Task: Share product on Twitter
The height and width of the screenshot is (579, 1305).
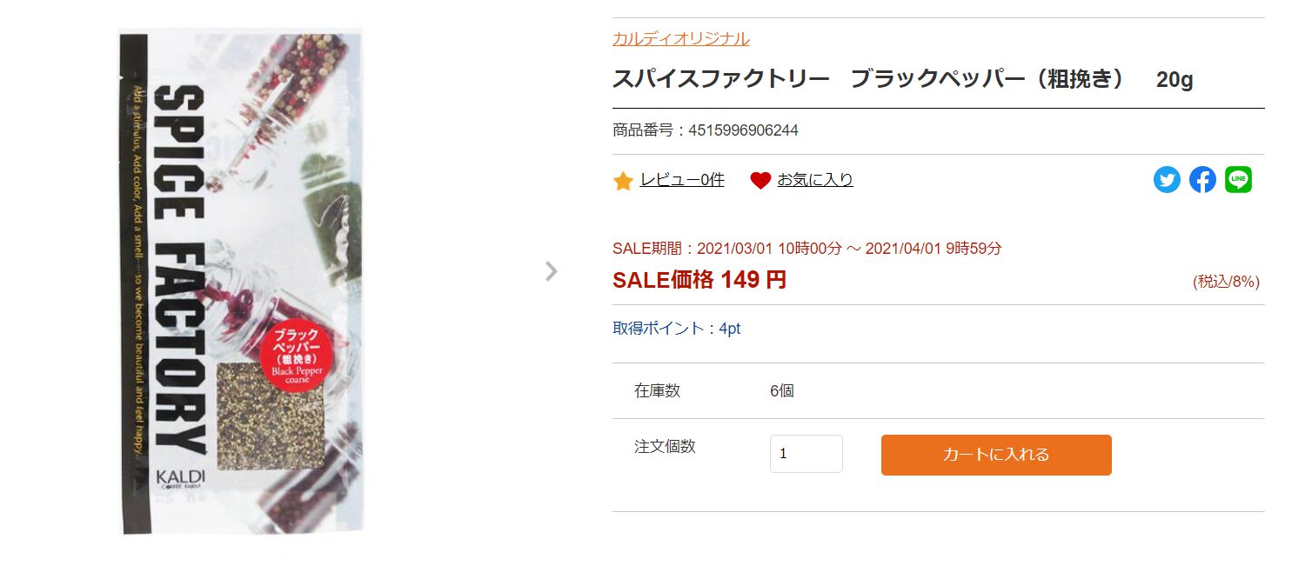Action: pos(1167,180)
